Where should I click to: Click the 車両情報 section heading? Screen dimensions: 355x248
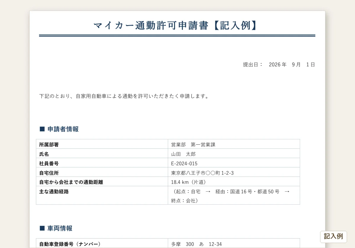click(56, 228)
